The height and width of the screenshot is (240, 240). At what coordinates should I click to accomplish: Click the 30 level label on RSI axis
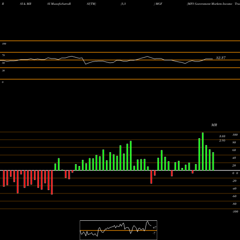(x=3, y=71)
